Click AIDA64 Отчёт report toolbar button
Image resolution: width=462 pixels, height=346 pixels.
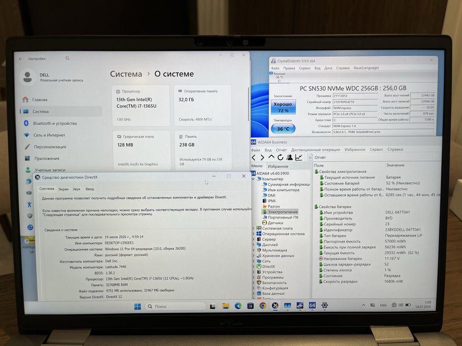[x=317, y=157]
